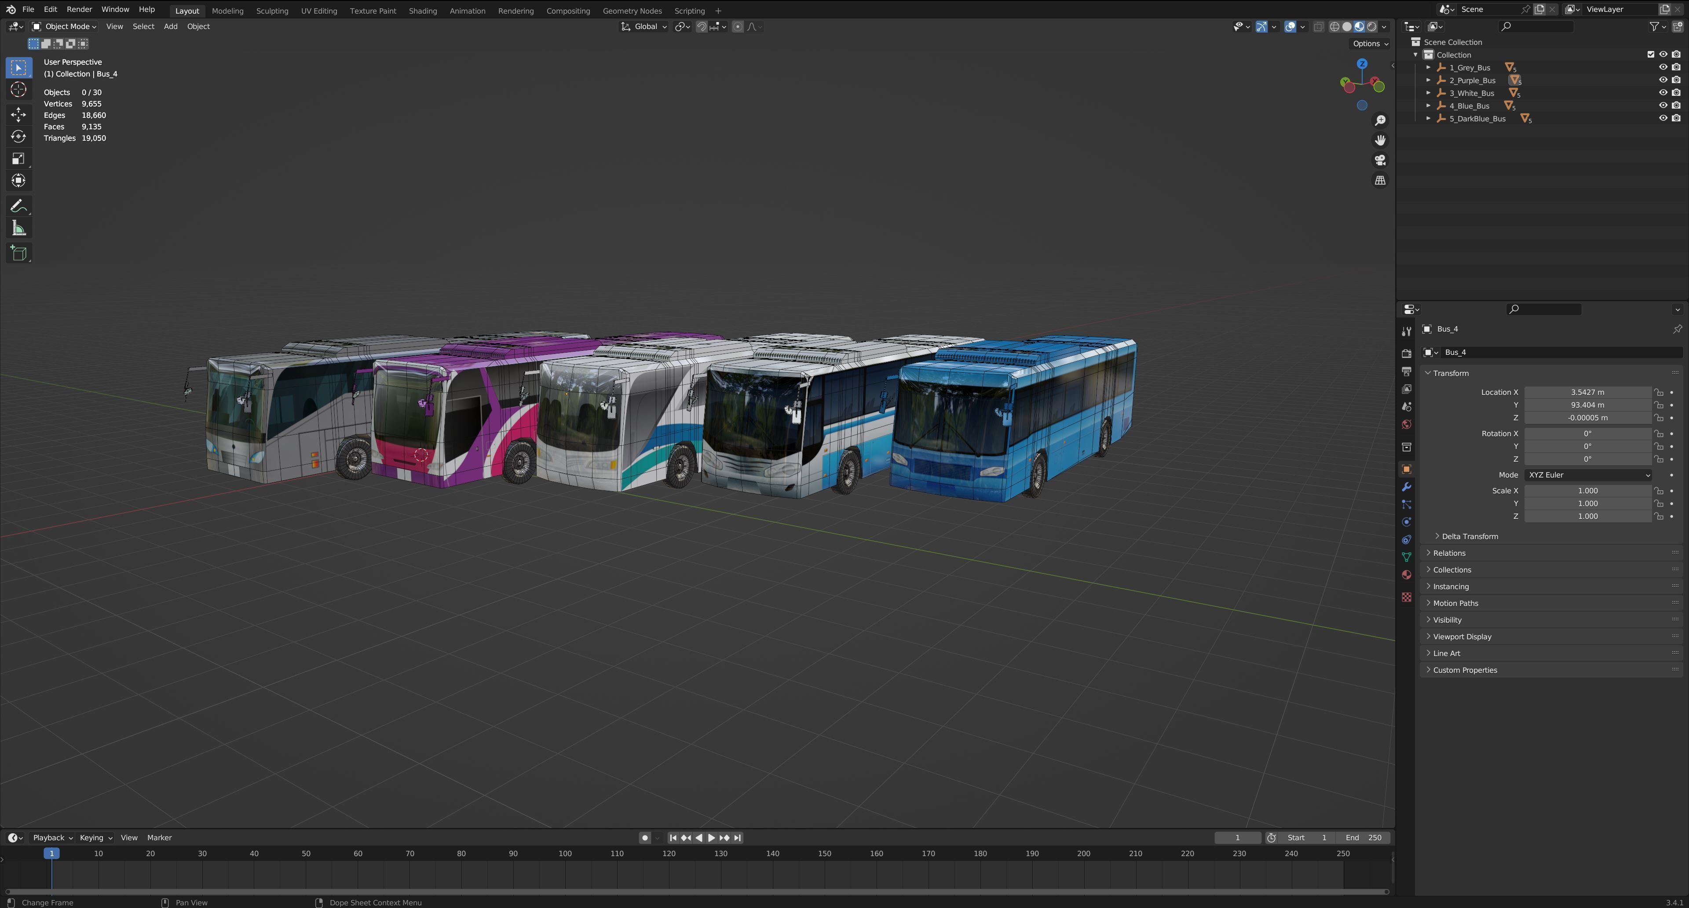Toggle snapping magnet in header

[702, 27]
